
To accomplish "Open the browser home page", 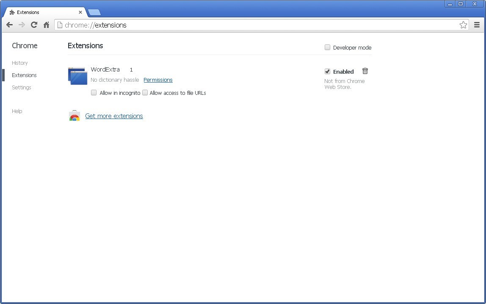I will (46, 25).
